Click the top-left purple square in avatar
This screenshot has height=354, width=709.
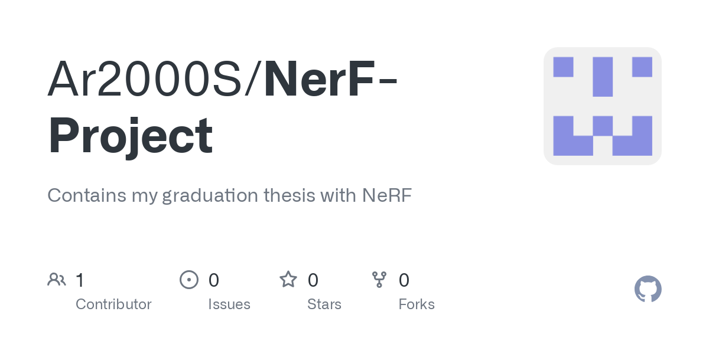pyautogui.click(x=563, y=67)
